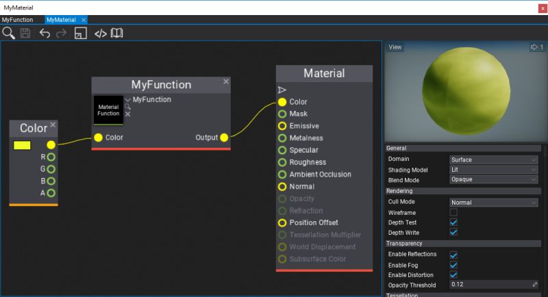Toggle the Depth Test checkbox
Image resolution: width=548 pixels, height=297 pixels.
(x=453, y=222)
